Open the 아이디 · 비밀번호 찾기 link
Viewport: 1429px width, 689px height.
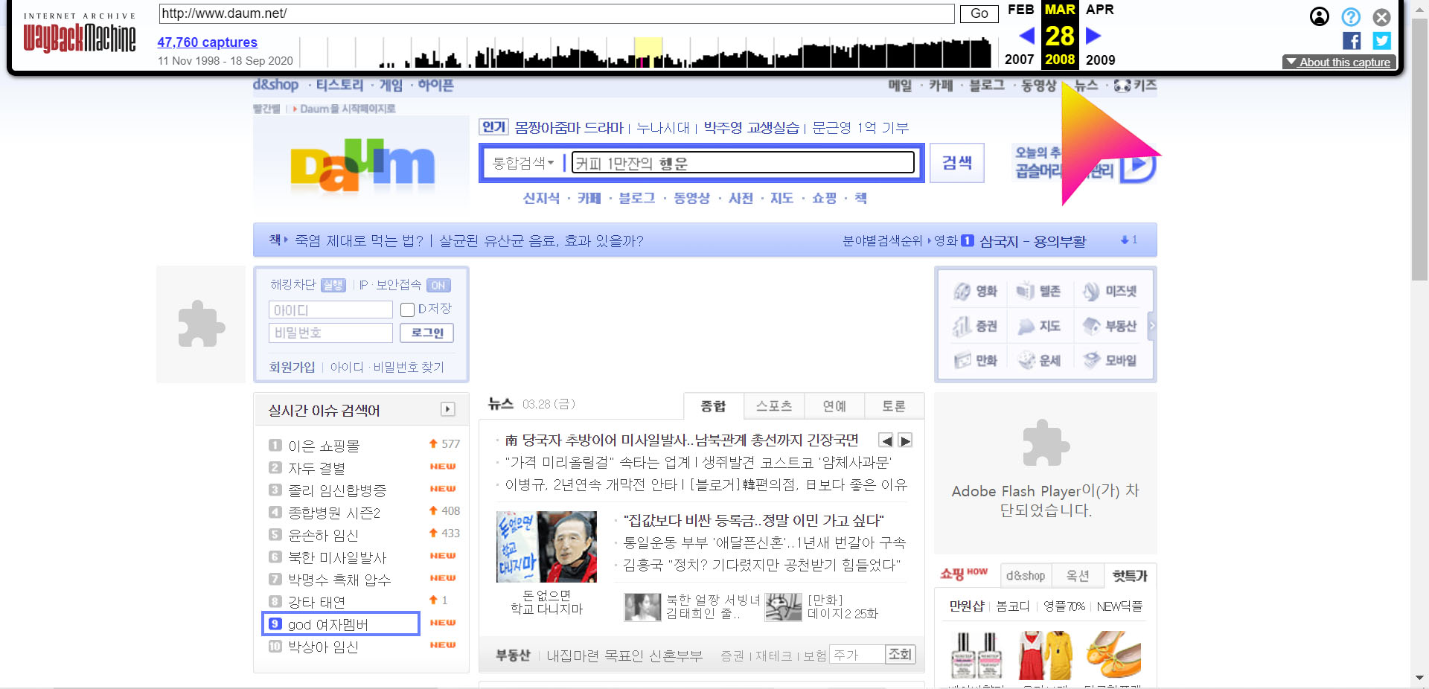(387, 367)
